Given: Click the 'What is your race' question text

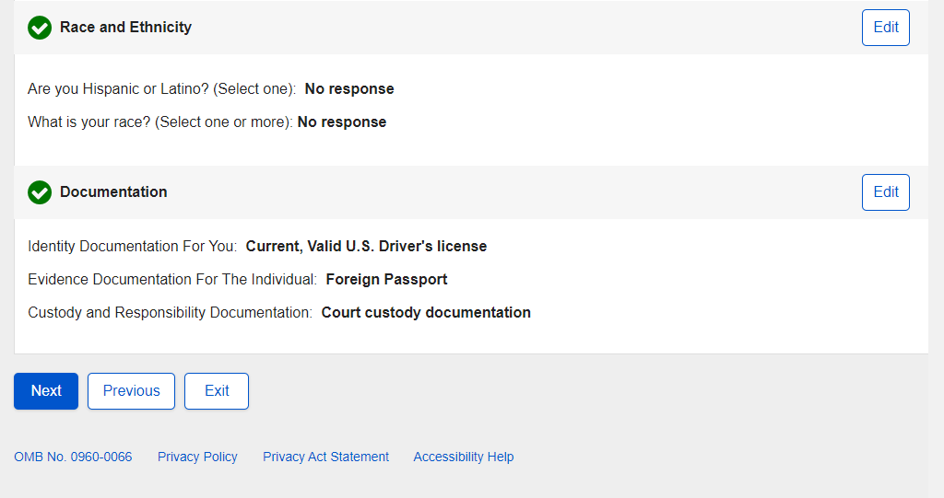Looking at the screenshot, I should pyautogui.click(x=160, y=122).
